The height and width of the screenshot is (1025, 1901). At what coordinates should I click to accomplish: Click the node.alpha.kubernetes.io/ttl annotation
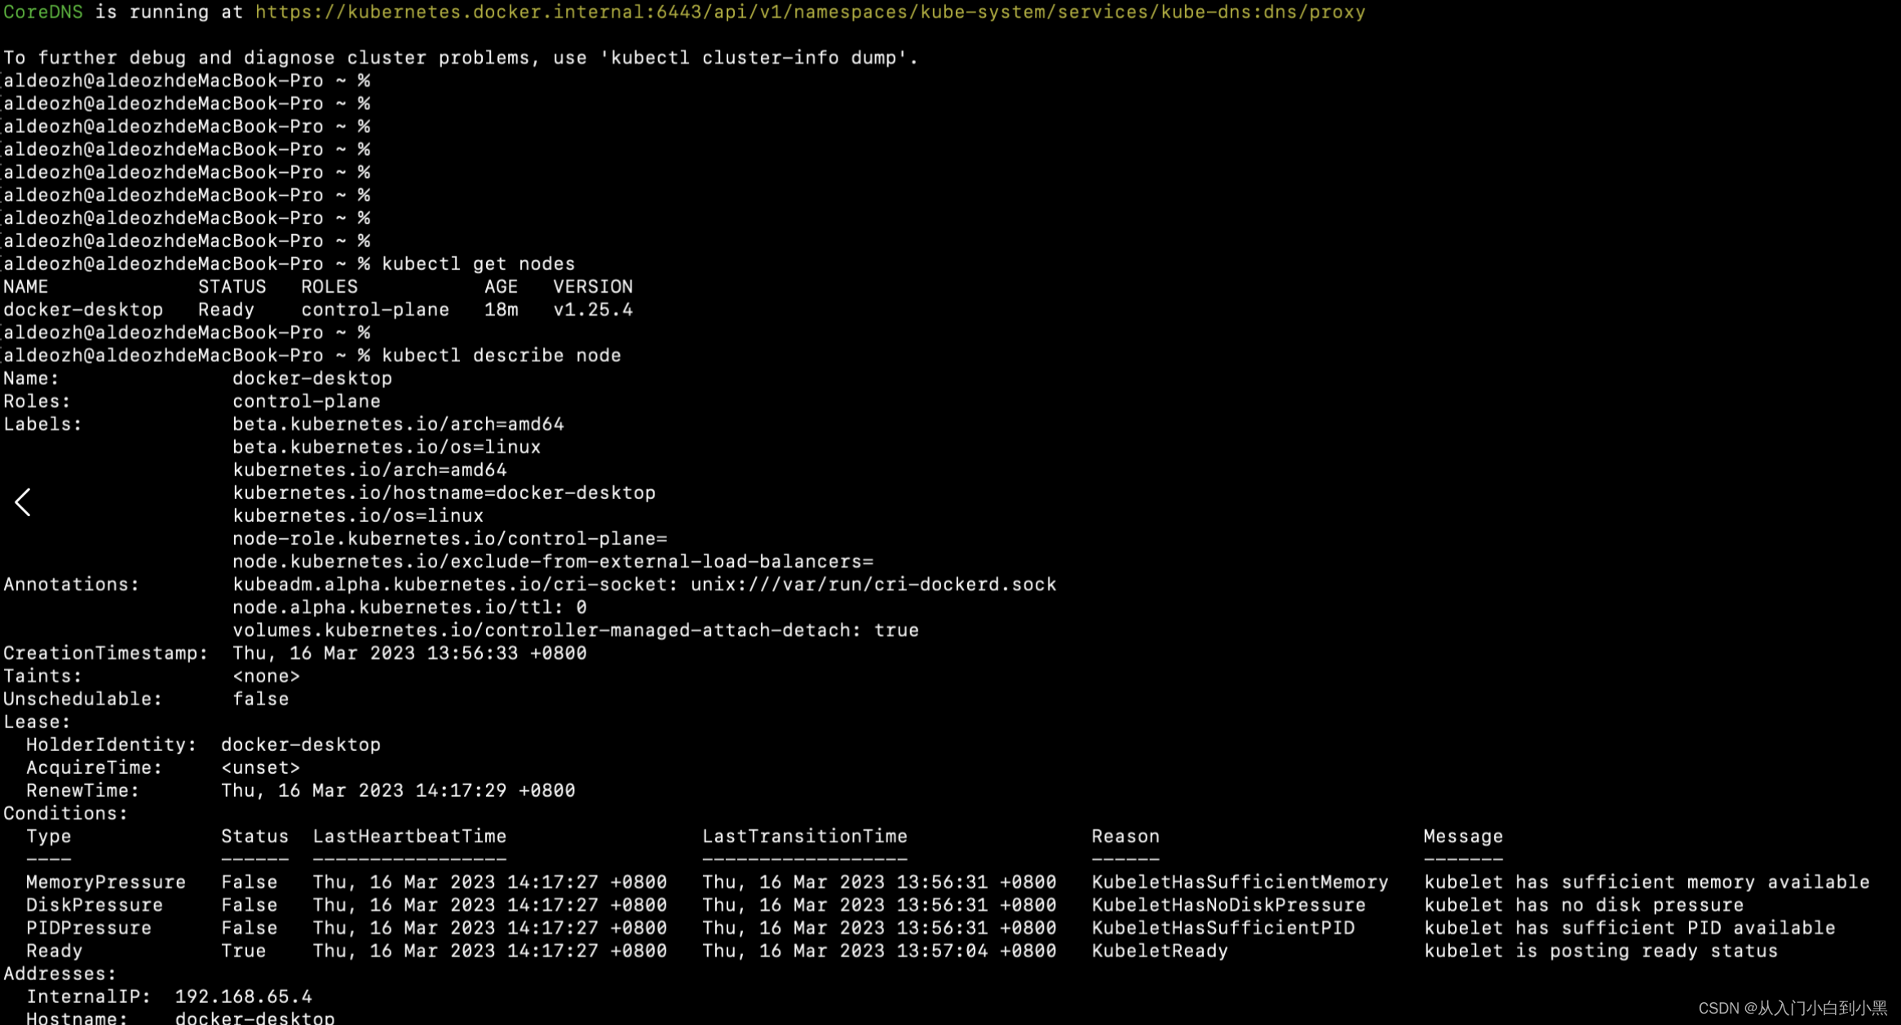pos(409,607)
